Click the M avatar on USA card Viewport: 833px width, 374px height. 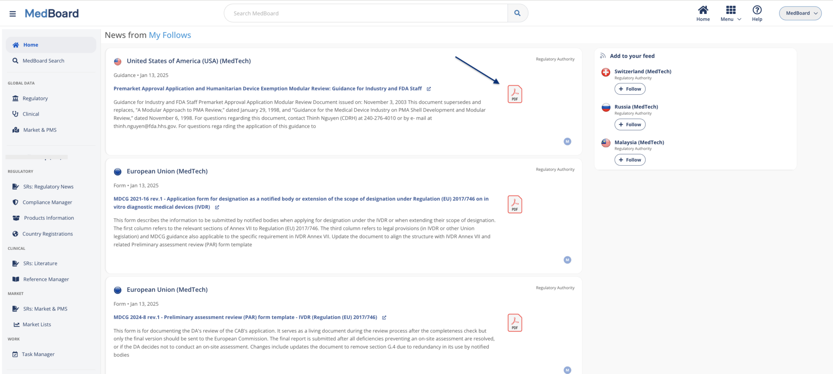pyautogui.click(x=567, y=142)
